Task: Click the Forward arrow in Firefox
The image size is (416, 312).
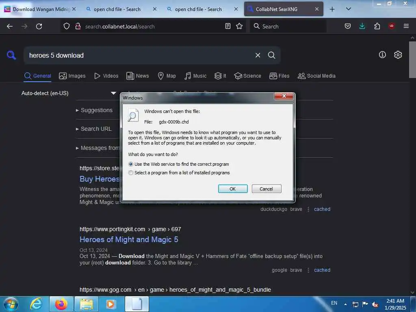Action: coord(24,26)
